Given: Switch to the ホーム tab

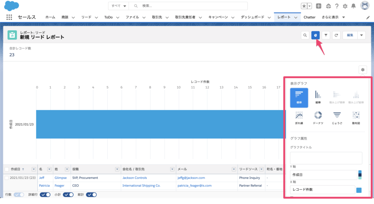Looking at the screenshot, I should (50, 17).
